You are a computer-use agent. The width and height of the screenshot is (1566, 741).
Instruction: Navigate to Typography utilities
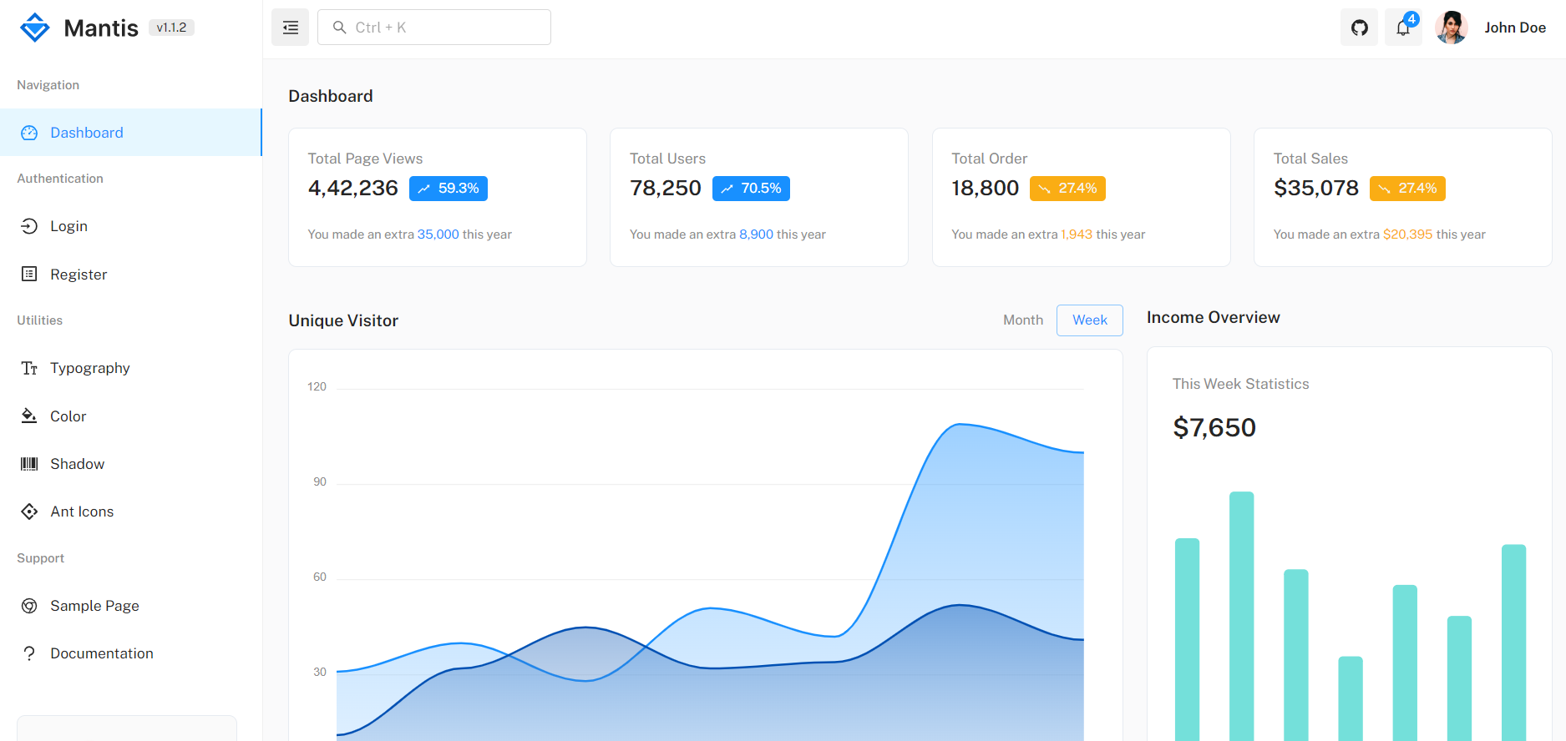pyautogui.click(x=131, y=368)
